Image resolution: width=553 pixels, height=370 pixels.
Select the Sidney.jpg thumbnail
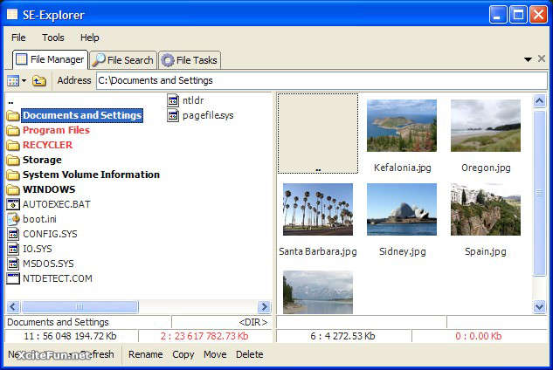tap(402, 209)
